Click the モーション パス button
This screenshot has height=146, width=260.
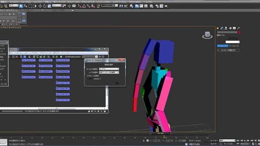tap(234, 46)
